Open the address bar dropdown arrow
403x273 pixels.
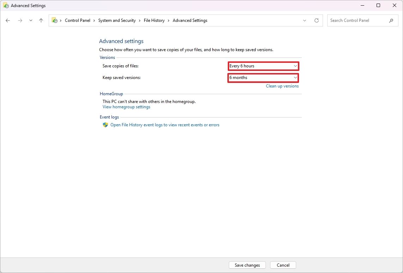(x=305, y=20)
